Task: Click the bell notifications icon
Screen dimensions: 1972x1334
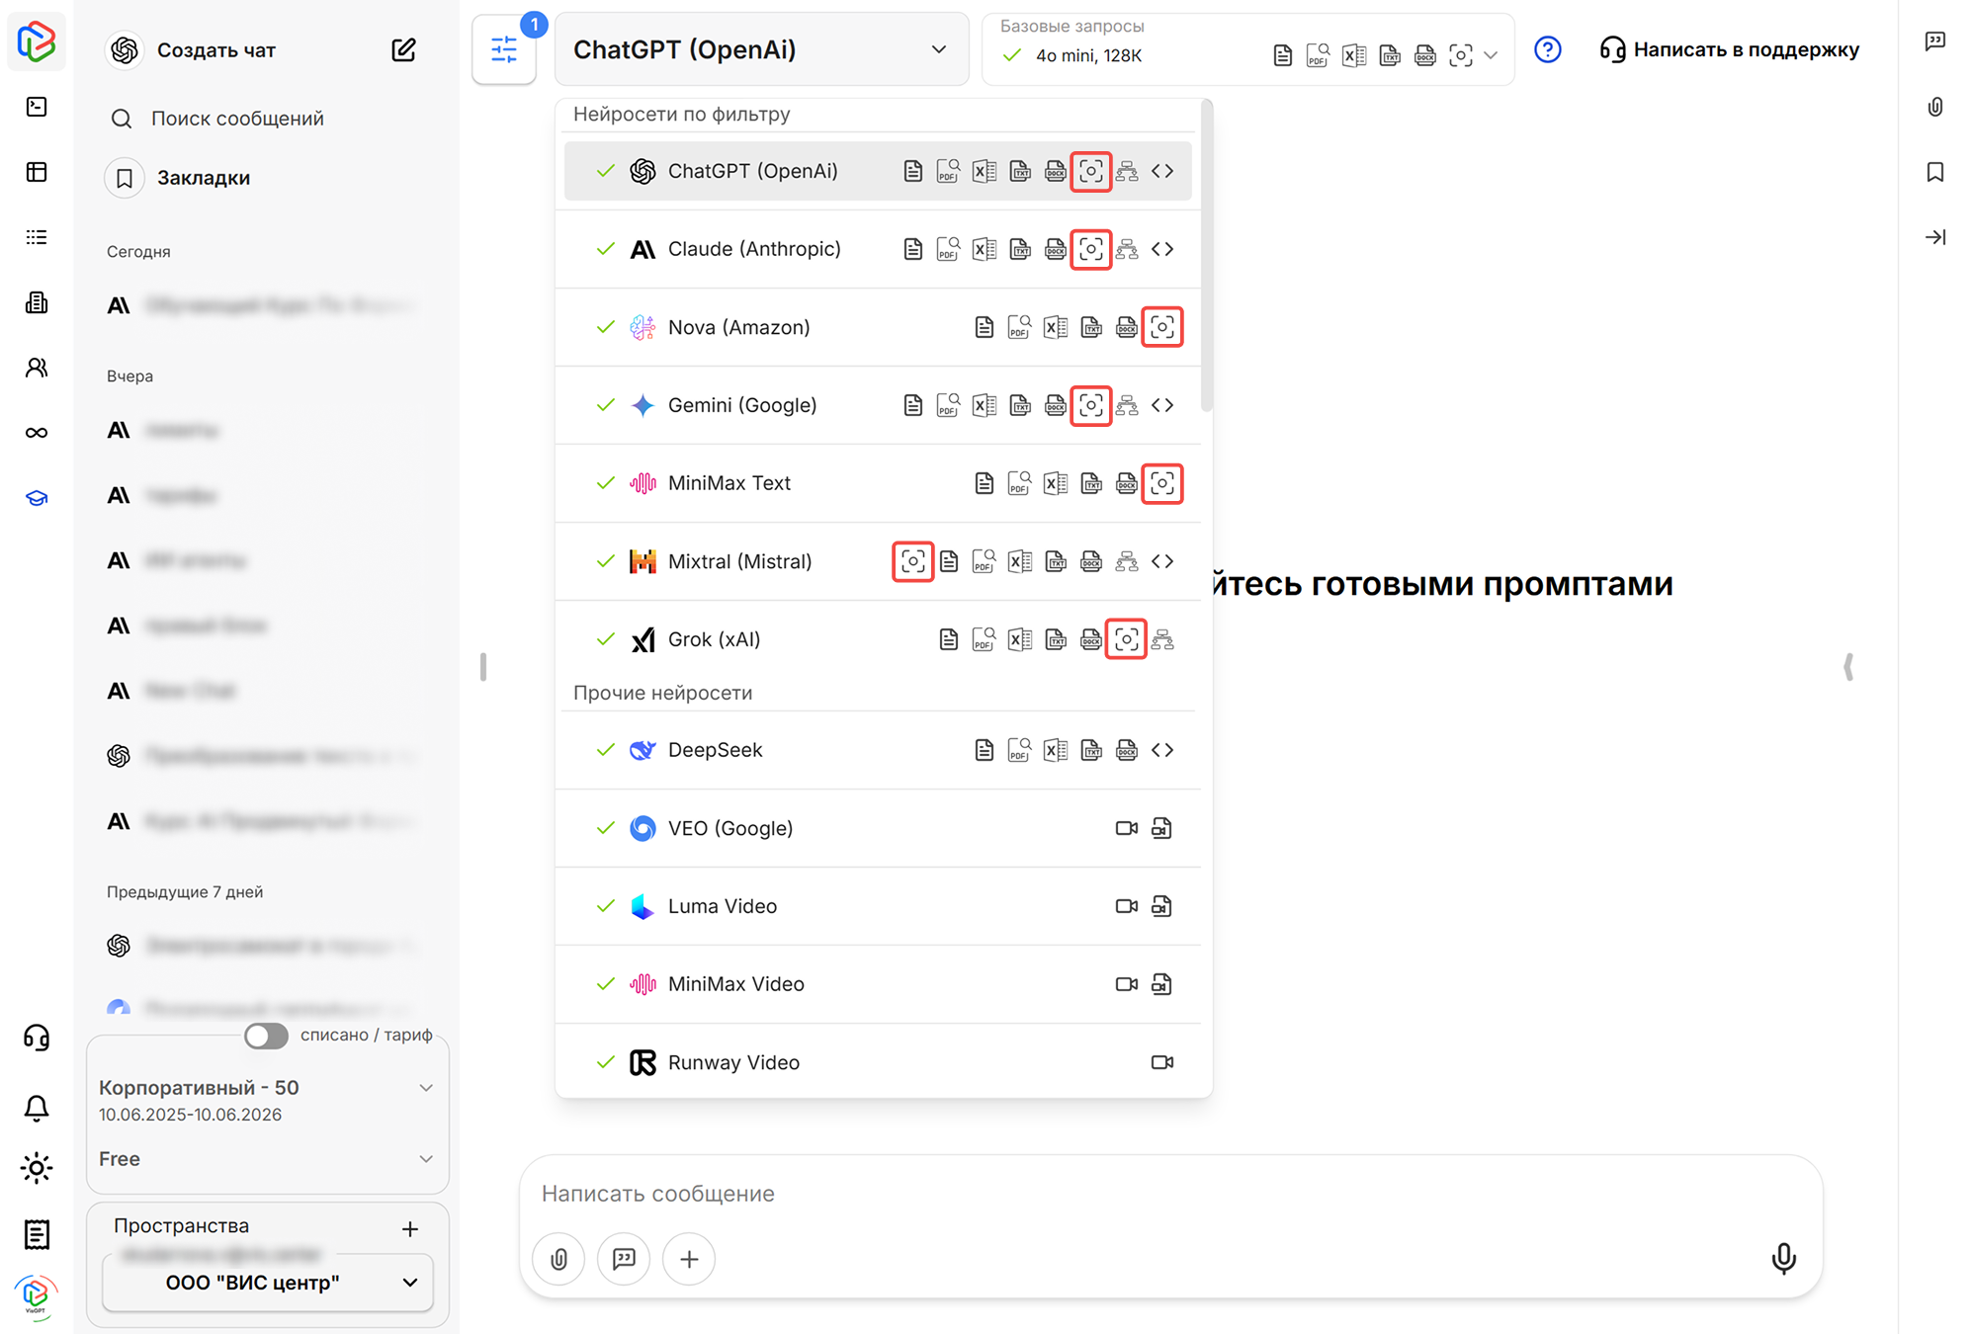Action: point(37,1108)
